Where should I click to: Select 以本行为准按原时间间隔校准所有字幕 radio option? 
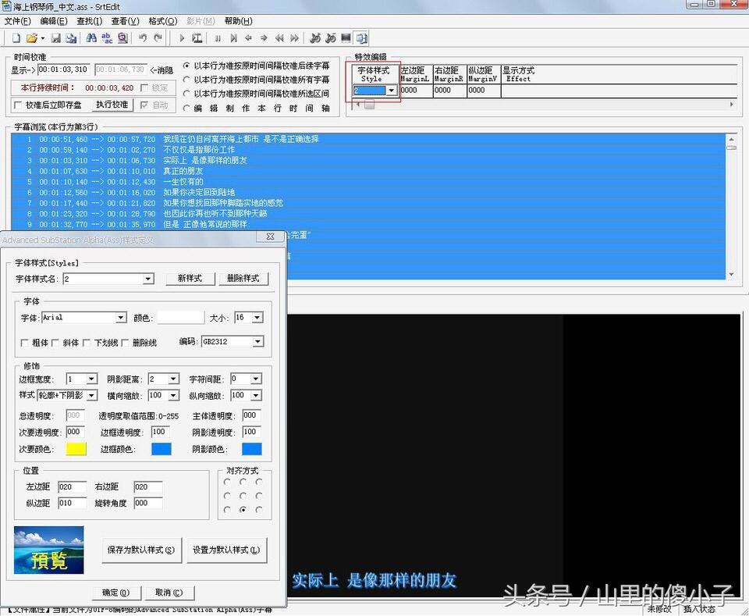[x=186, y=79]
